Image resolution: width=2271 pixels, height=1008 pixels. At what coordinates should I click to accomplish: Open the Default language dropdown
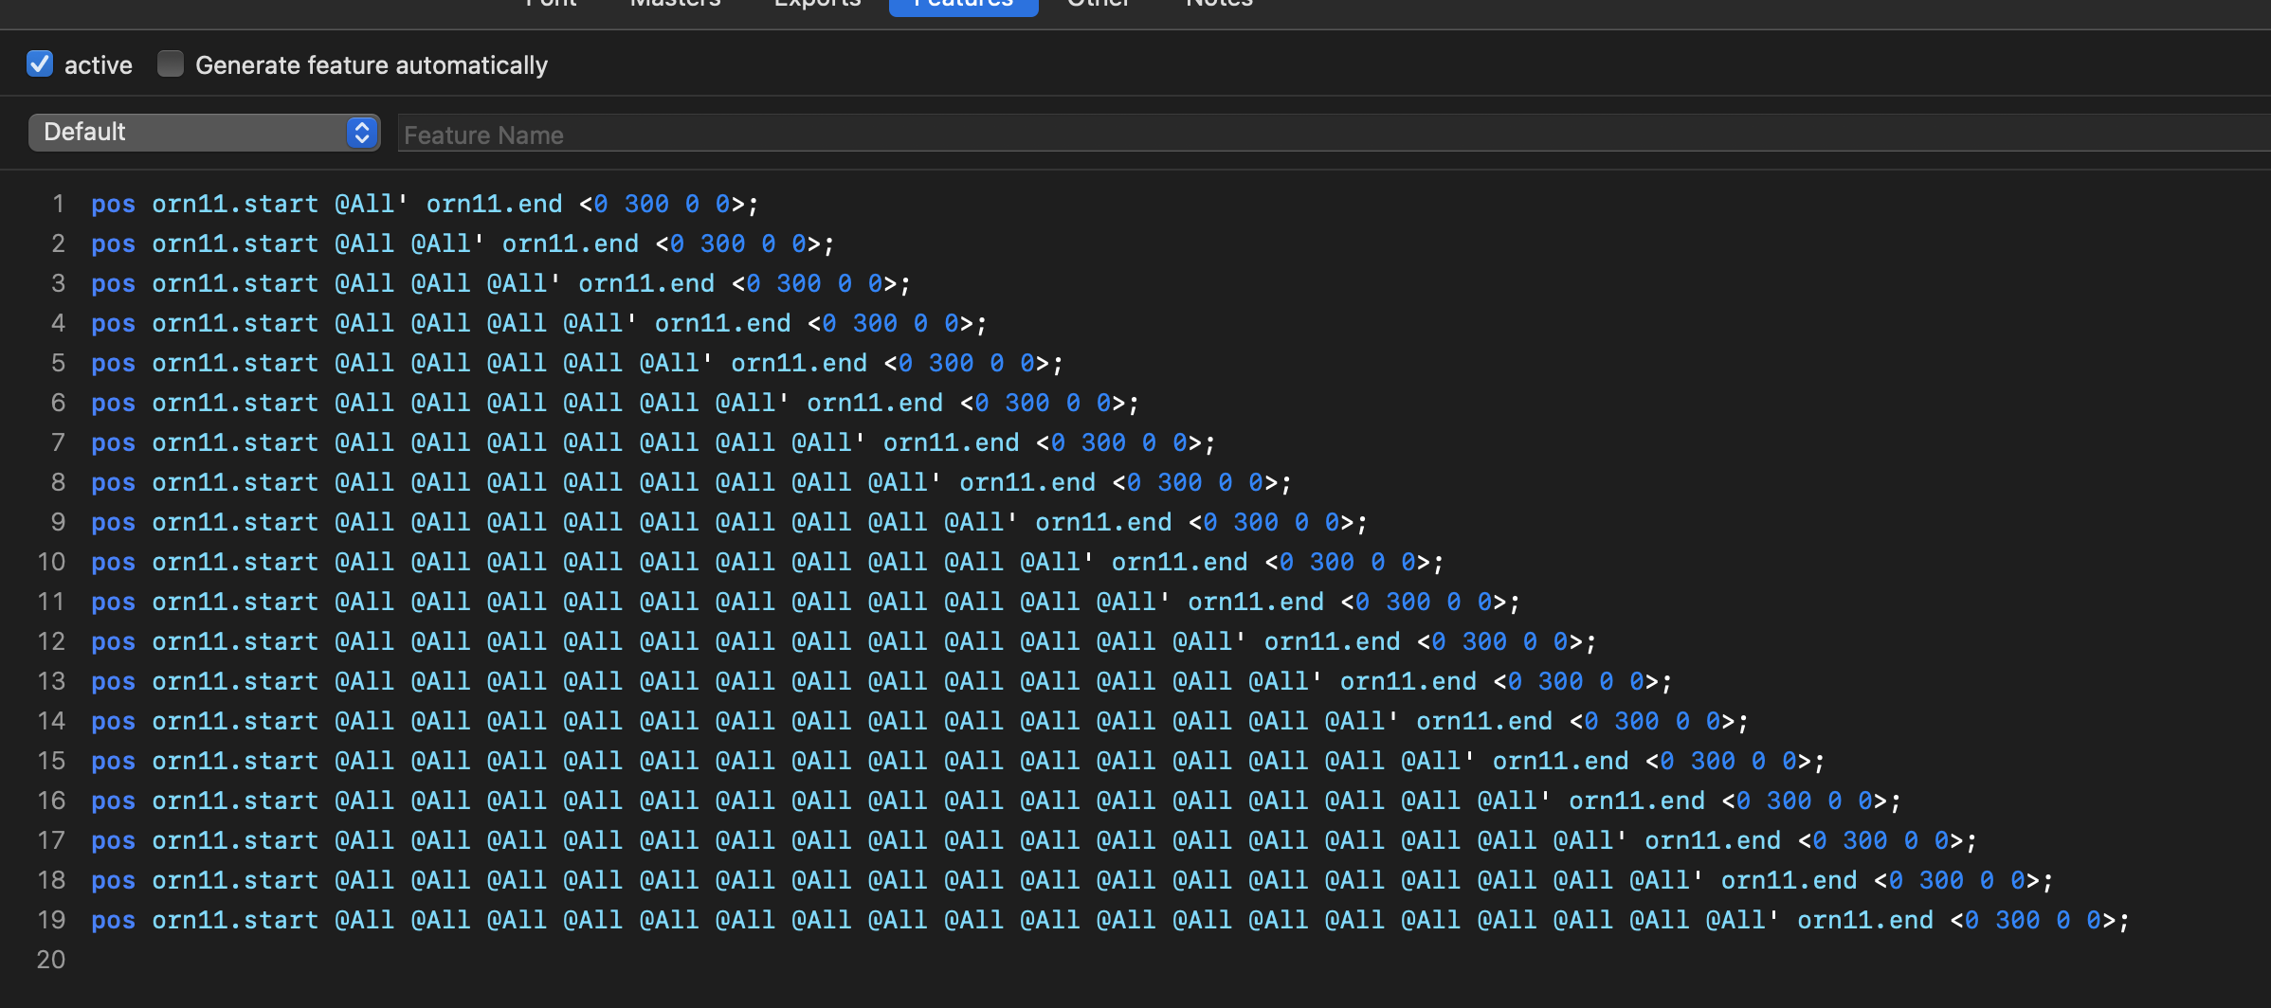tap(204, 133)
